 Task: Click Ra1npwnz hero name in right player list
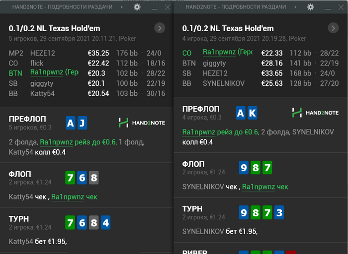point(228,52)
